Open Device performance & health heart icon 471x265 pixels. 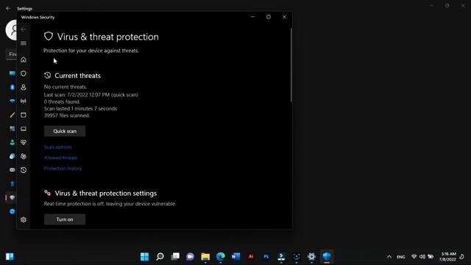(x=24, y=142)
